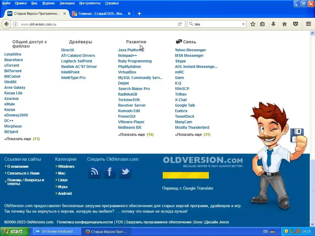Click the page scrollbar up arrow

point(313,33)
